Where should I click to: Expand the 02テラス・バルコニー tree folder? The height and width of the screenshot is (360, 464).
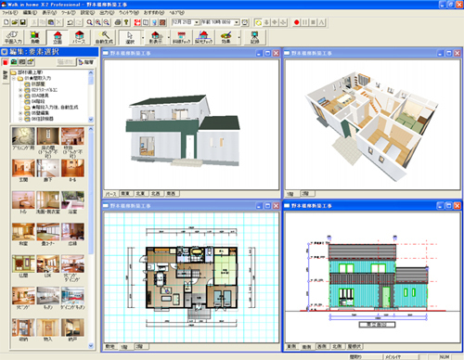tap(20, 90)
